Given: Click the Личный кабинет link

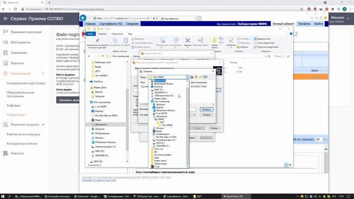Looking at the screenshot, I should (283, 24).
